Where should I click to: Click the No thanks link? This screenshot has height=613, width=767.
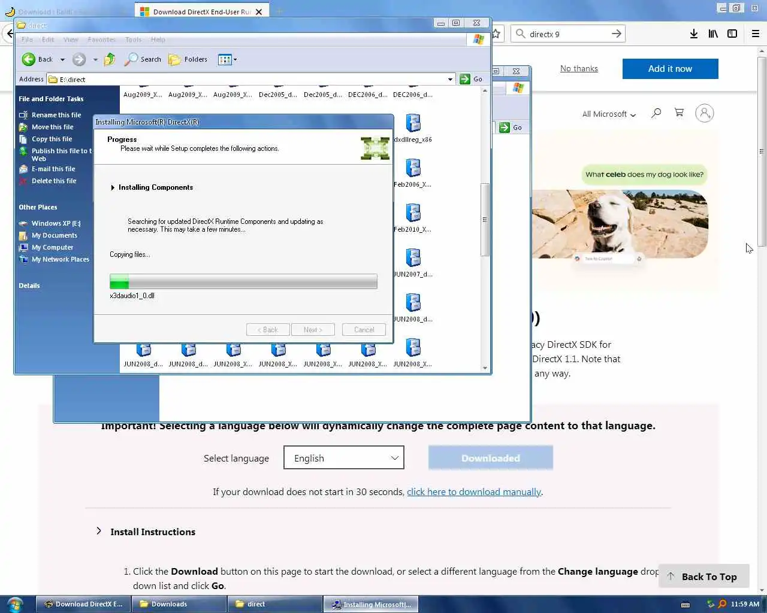[x=579, y=68]
